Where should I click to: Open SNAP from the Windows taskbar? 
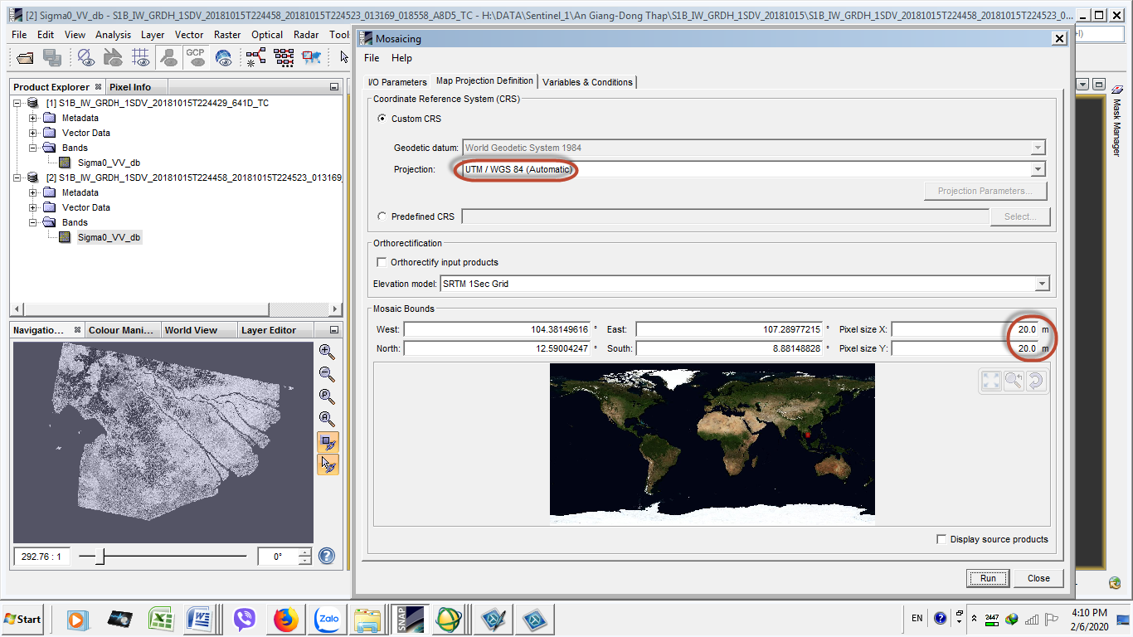click(410, 620)
